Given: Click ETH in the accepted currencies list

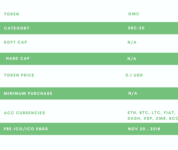Looking at the screenshot, I should (132, 113).
